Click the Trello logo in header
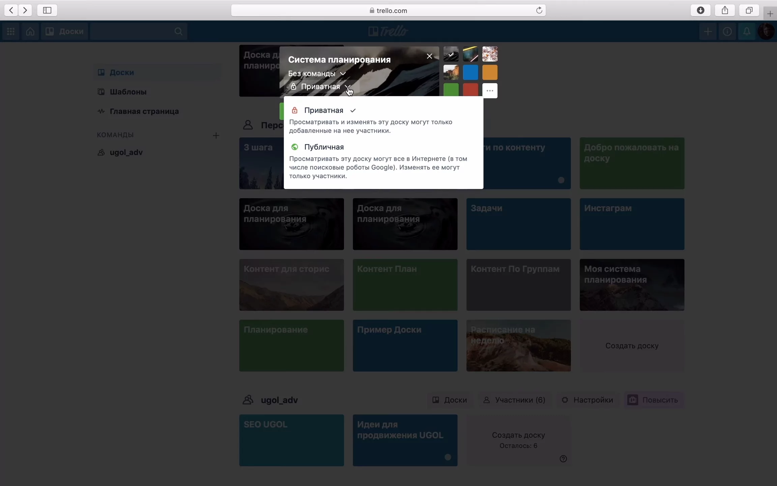The width and height of the screenshot is (777, 486). click(x=388, y=31)
